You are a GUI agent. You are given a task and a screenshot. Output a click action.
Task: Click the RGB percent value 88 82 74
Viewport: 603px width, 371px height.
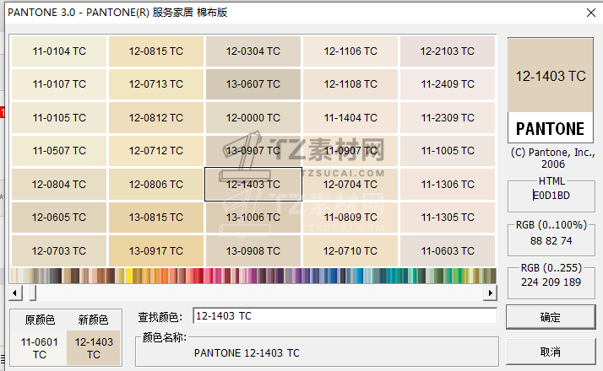(551, 241)
